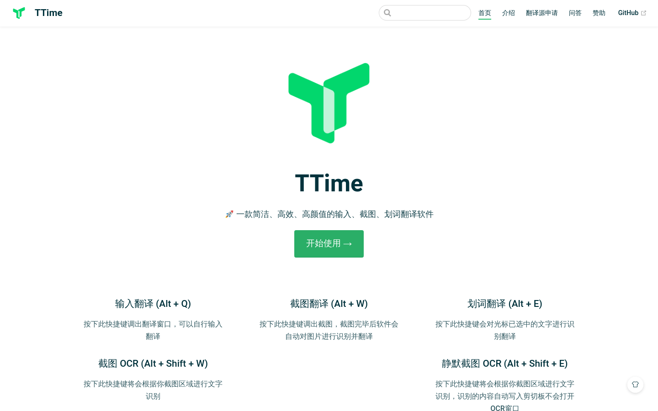Image resolution: width=658 pixels, height=411 pixels.
Task: Click the large TTime hero logo
Action: [329, 103]
